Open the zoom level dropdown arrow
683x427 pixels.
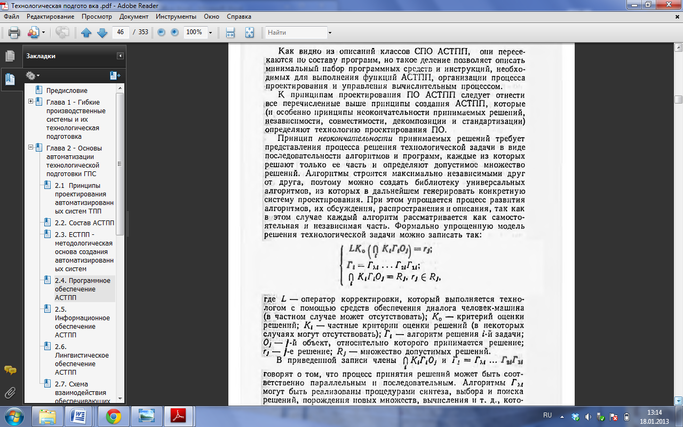[210, 33]
